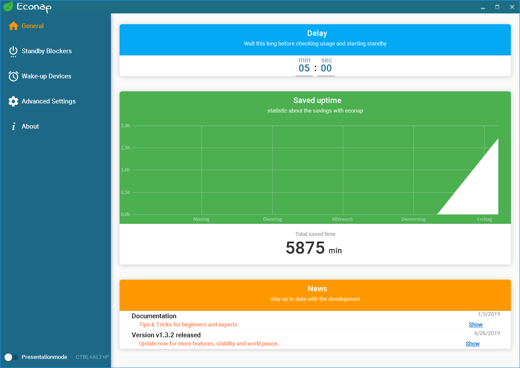This screenshot has width=520, height=368.
Task: Click the 1/3/2019 news date
Action: click(489, 314)
